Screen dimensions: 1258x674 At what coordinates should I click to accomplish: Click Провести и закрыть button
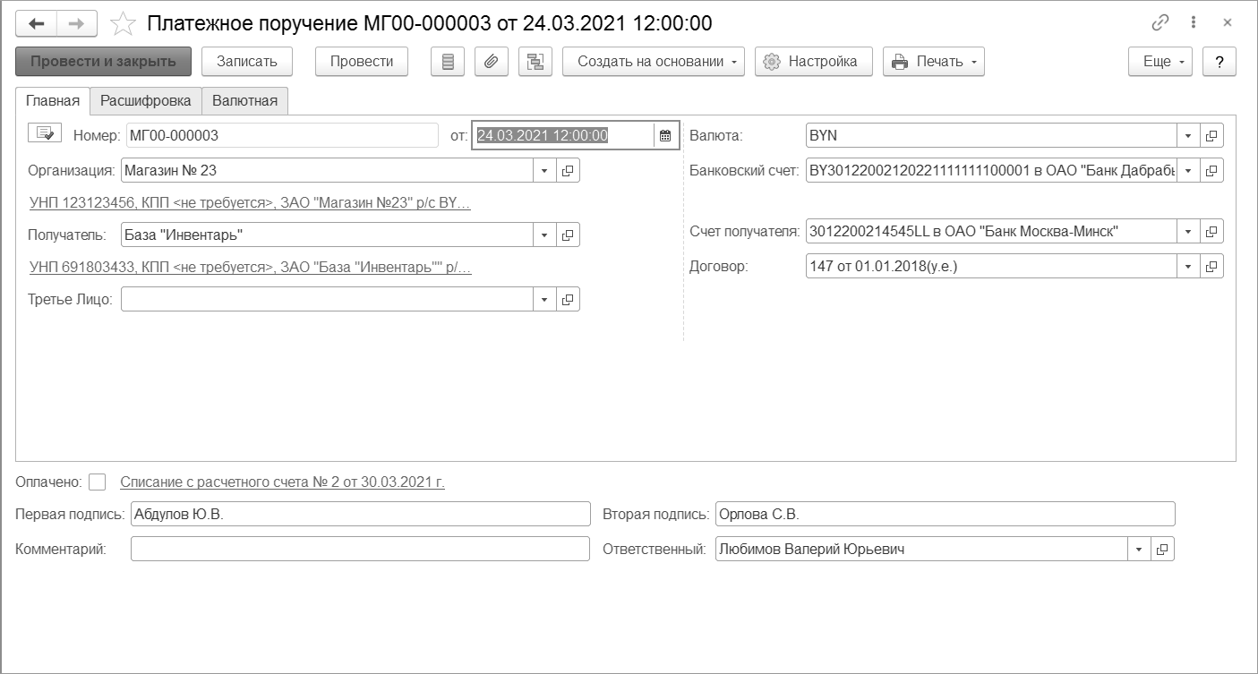[104, 62]
